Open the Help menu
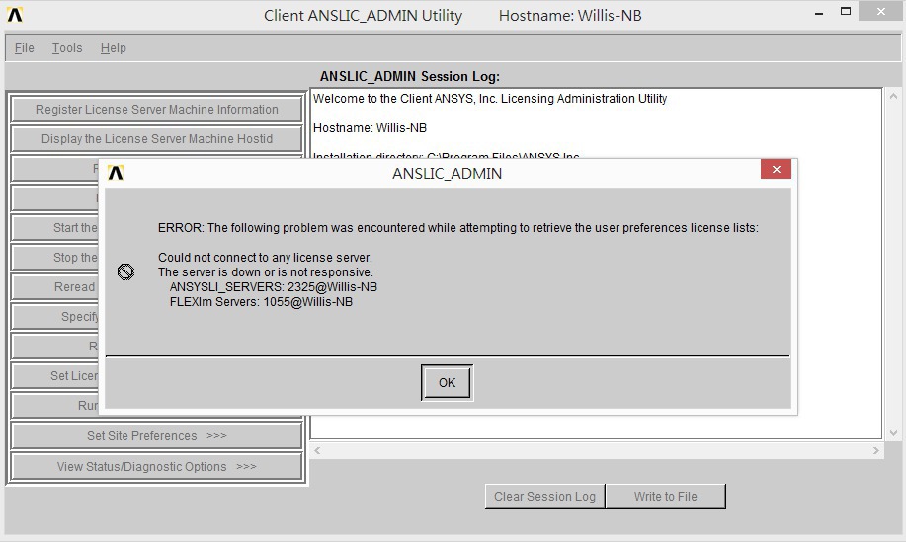Image resolution: width=906 pixels, height=542 pixels. (x=114, y=48)
